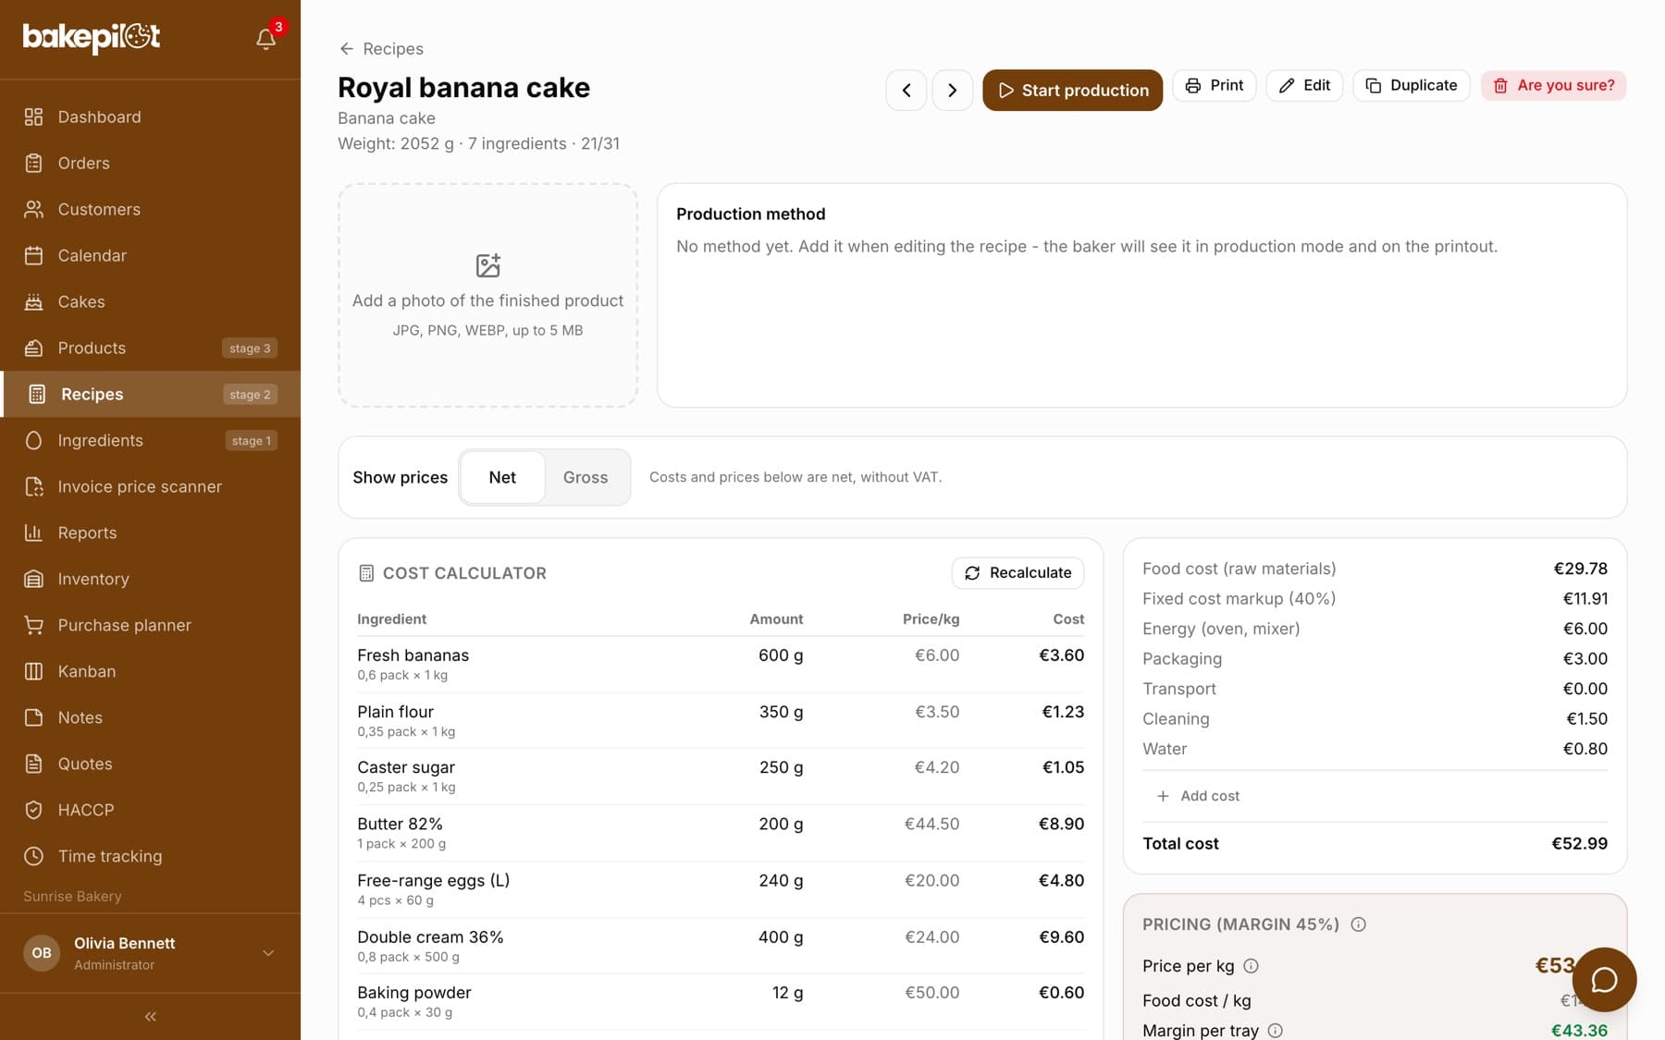Screen dimensions: 1665x1040
Task: Open the chat support bubble
Action: click(1604, 980)
